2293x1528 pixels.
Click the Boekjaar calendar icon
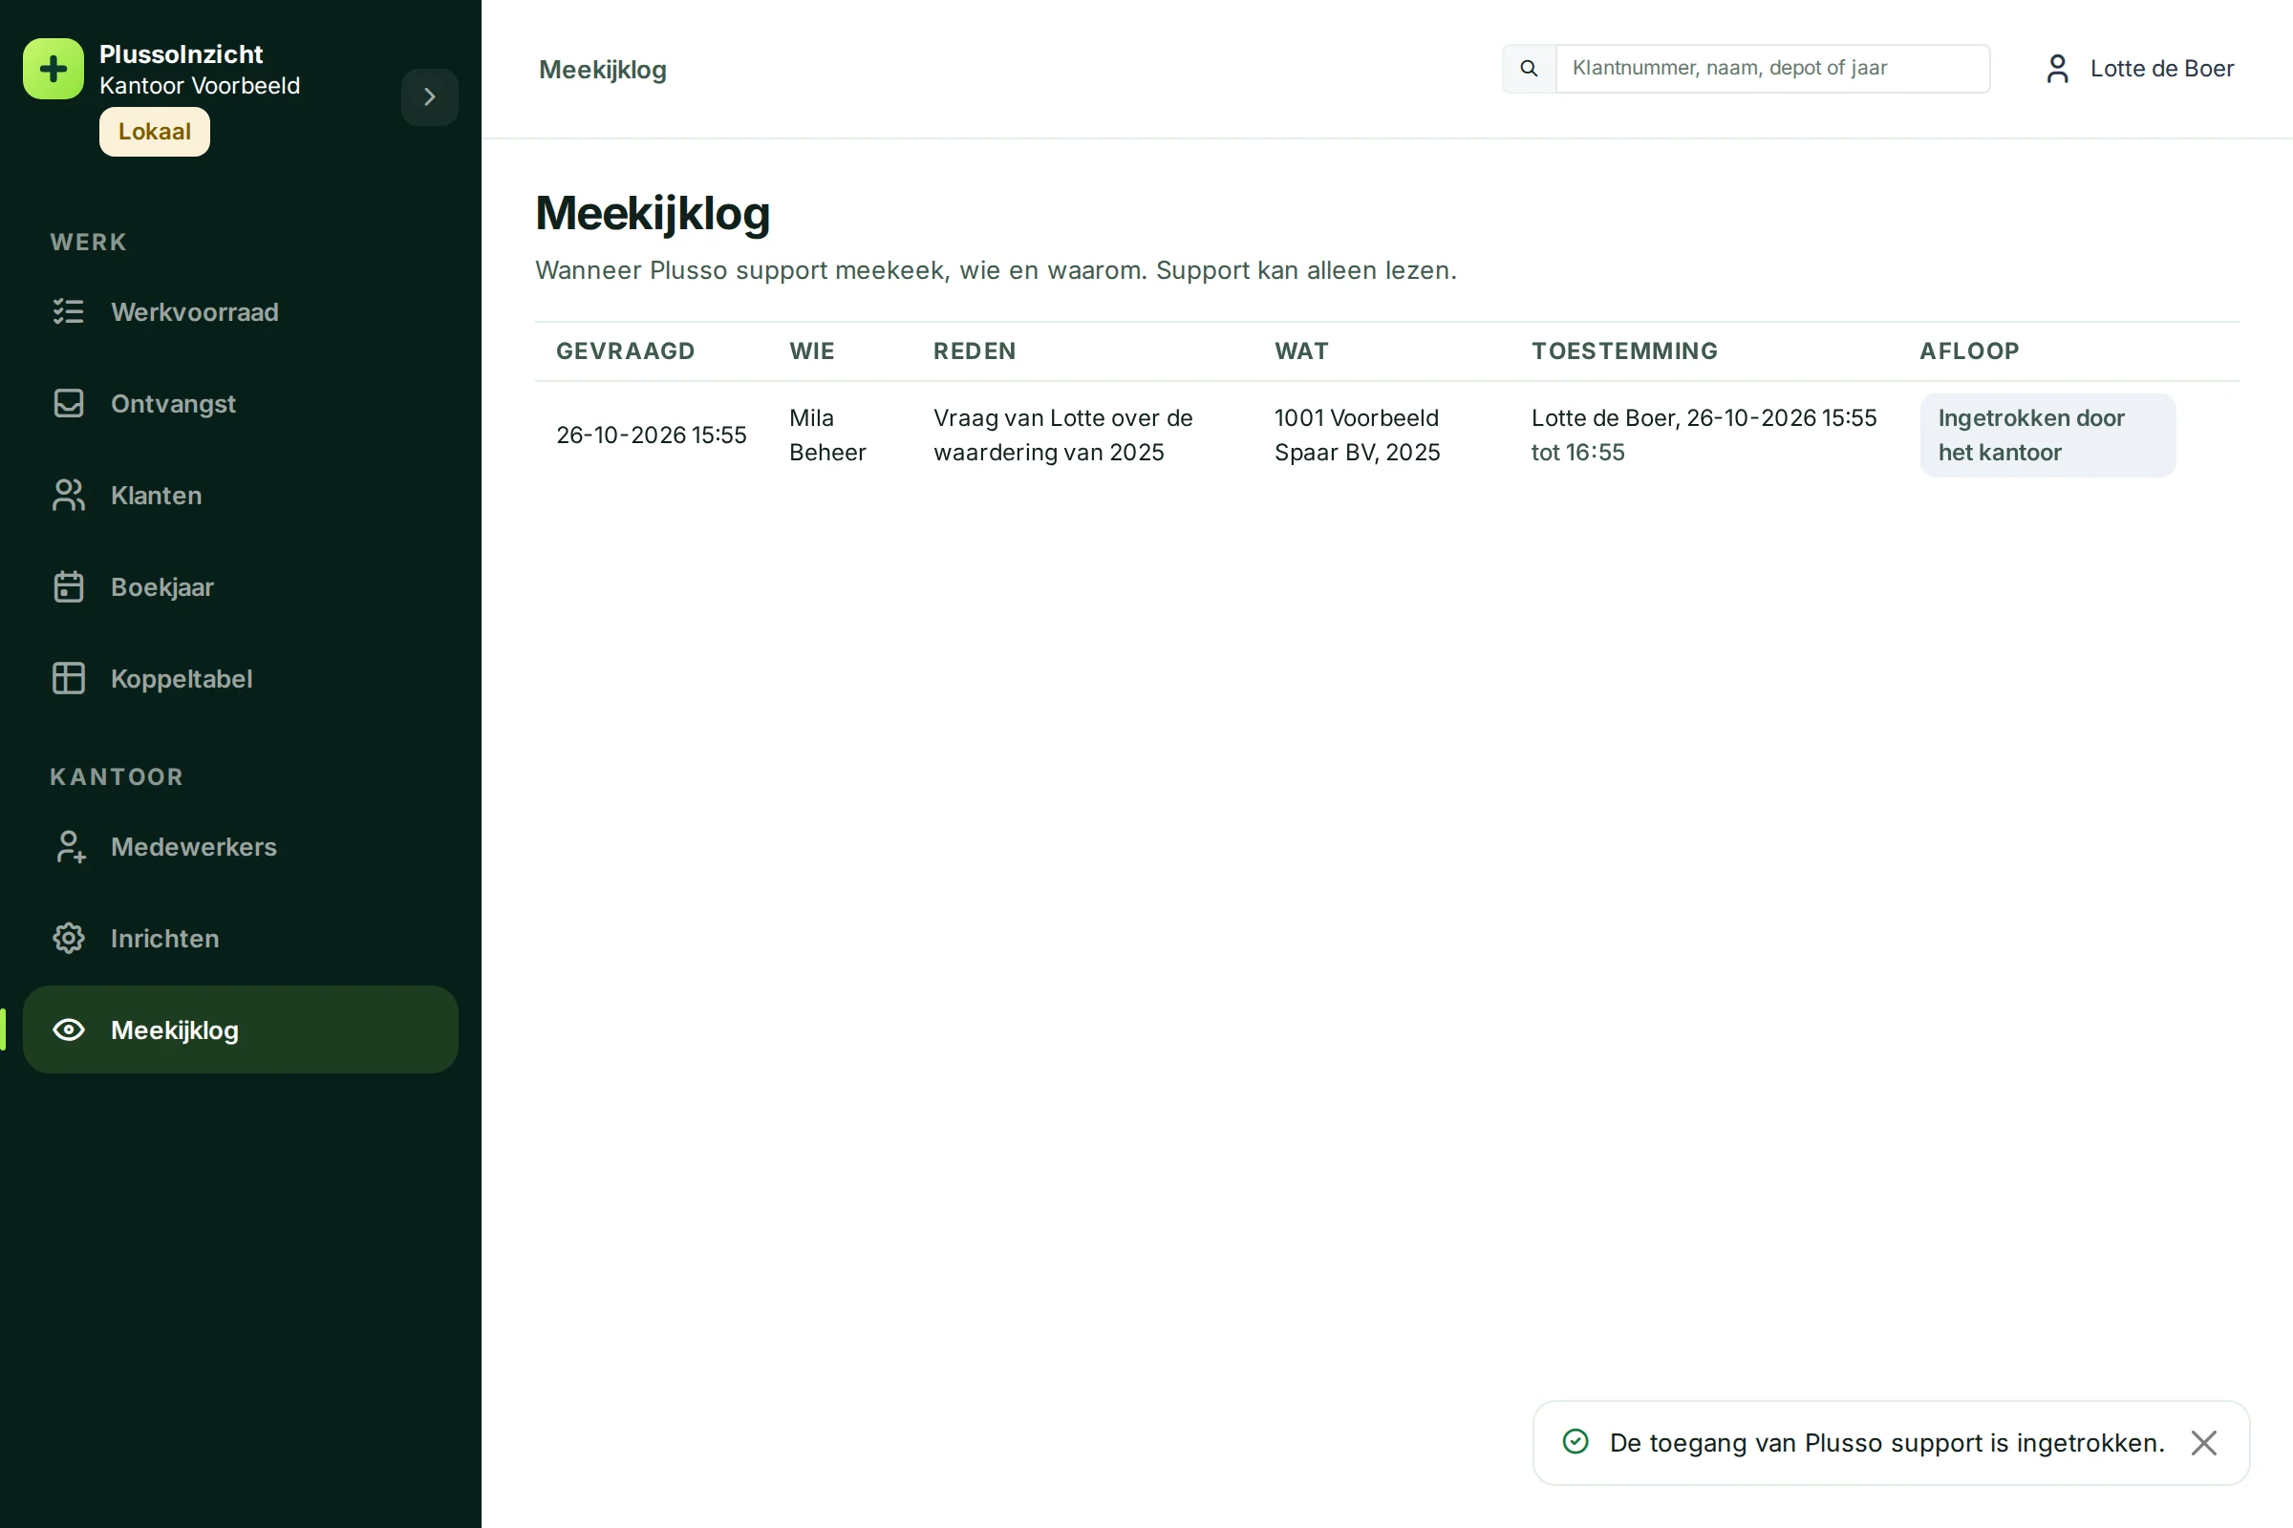coord(68,586)
